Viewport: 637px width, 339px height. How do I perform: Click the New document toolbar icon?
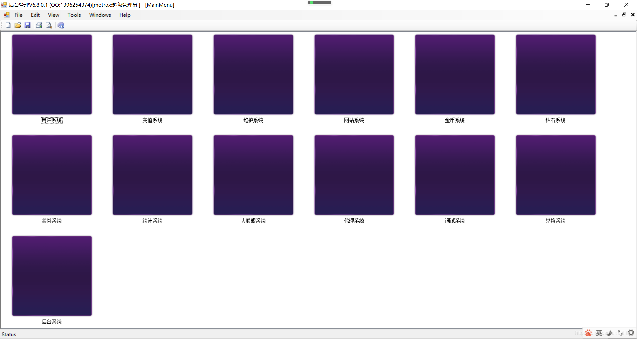point(8,25)
